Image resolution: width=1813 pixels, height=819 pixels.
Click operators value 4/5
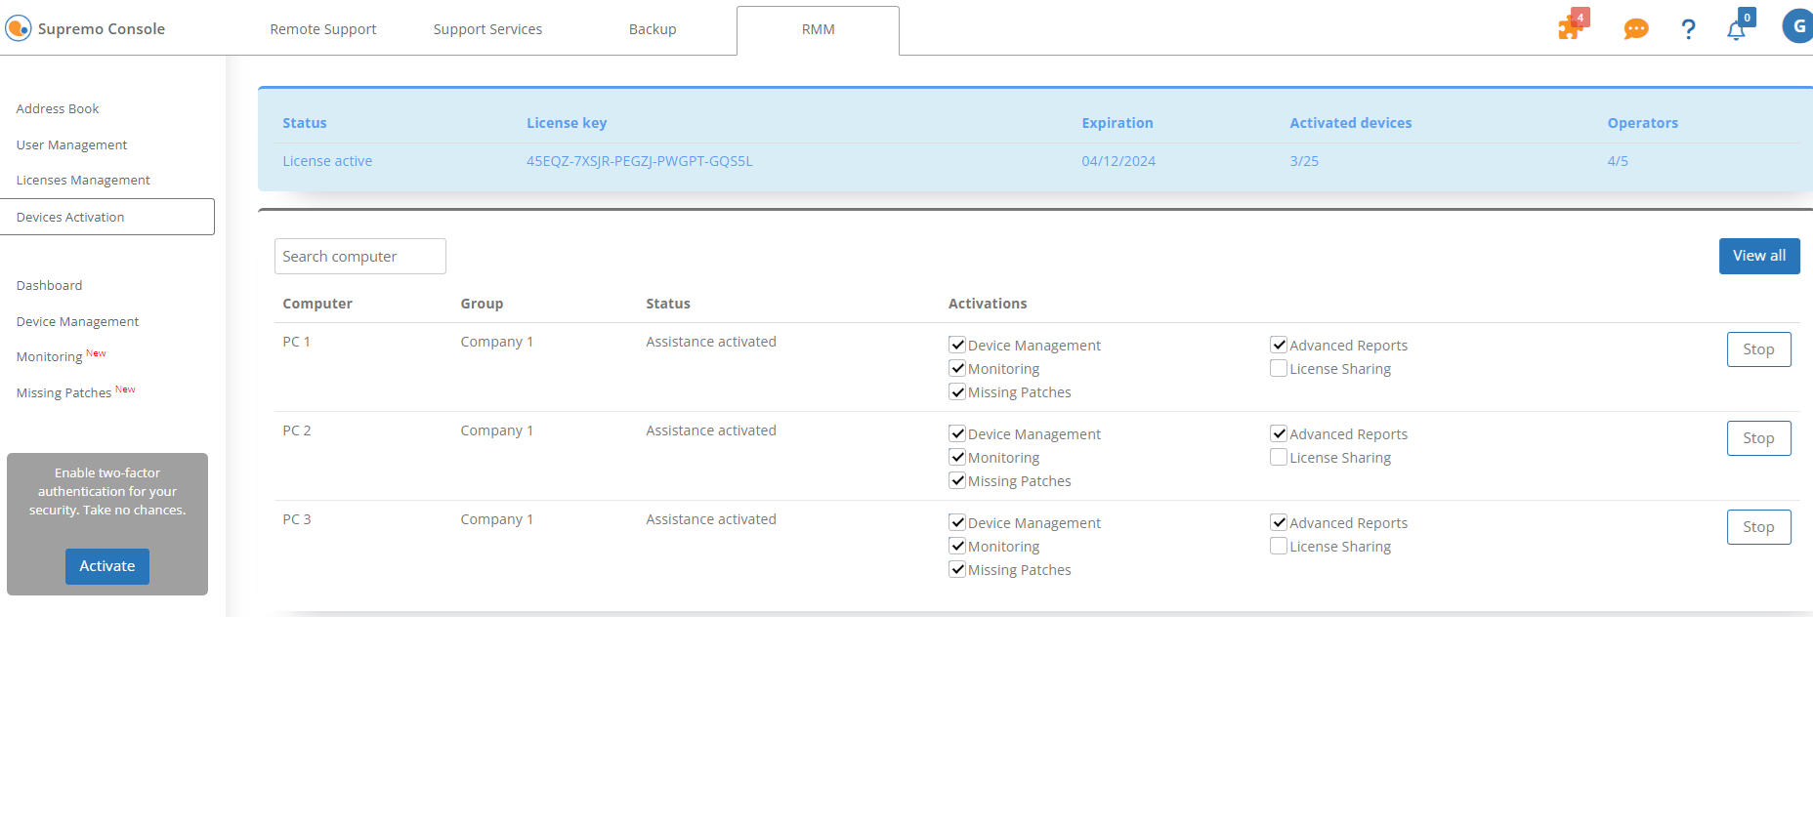pos(1618,161)
